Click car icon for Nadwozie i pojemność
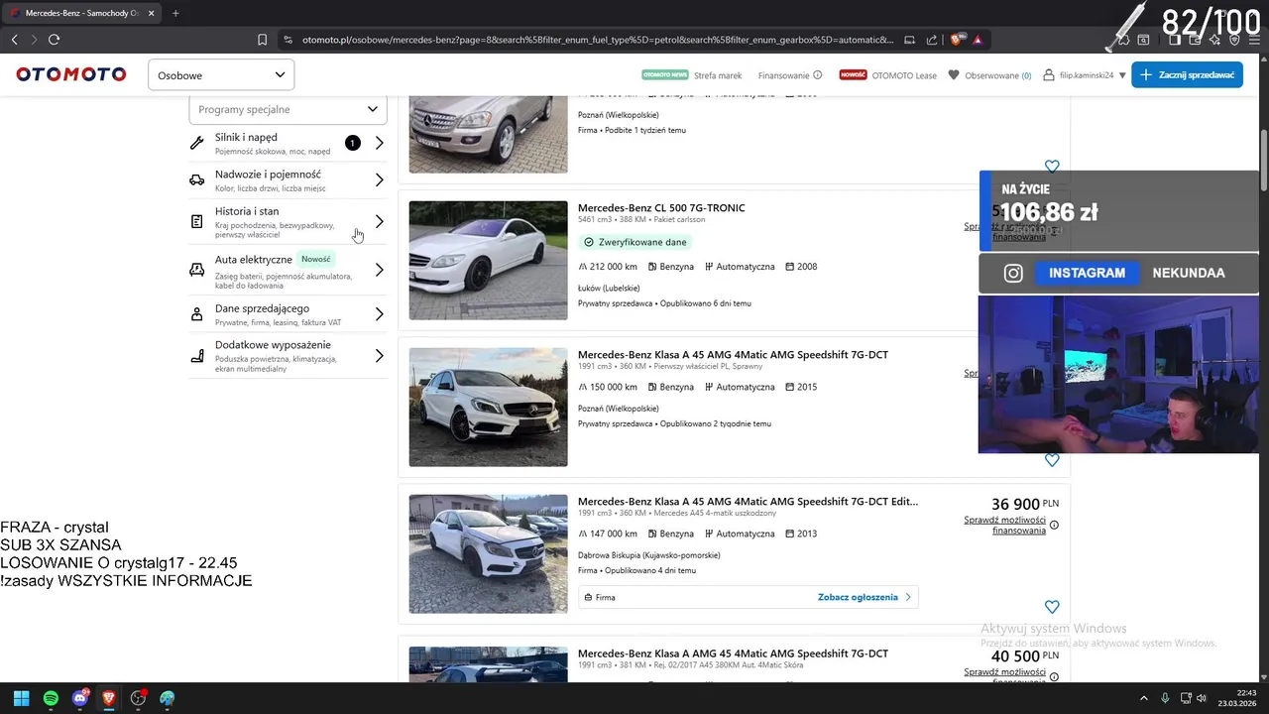Viewport: 1269px width, 714px height. click(196, 180)
